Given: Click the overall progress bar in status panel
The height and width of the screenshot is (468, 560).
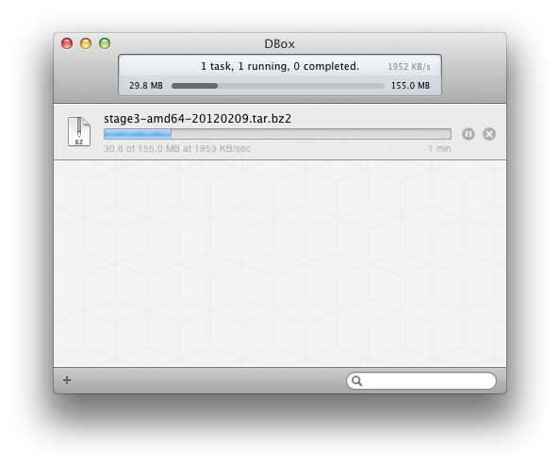Looking at the screenshot, I should pyautogui.click(x=278, y=86).
